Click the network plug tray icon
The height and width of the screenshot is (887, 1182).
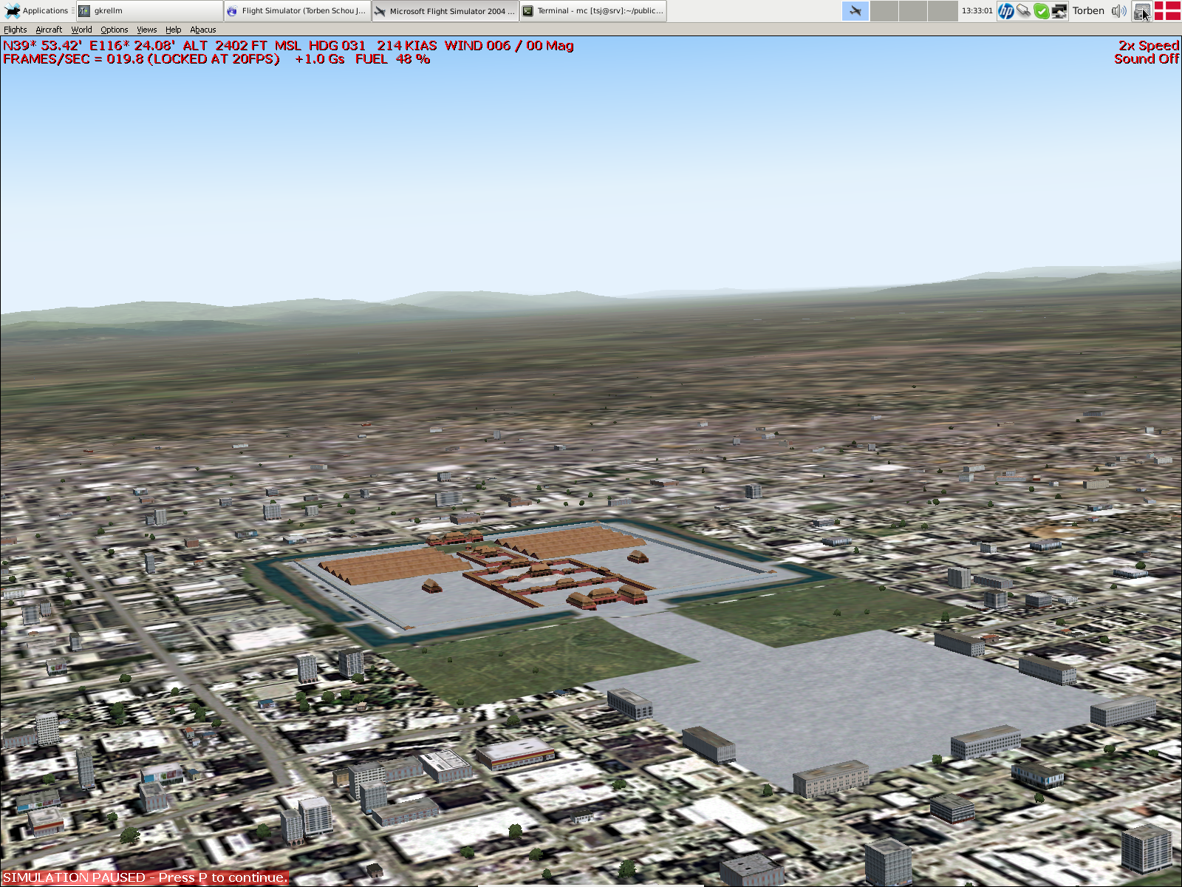[1023, 10]
